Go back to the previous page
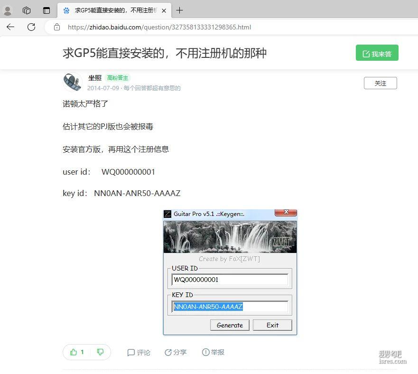 click(10, 27)
